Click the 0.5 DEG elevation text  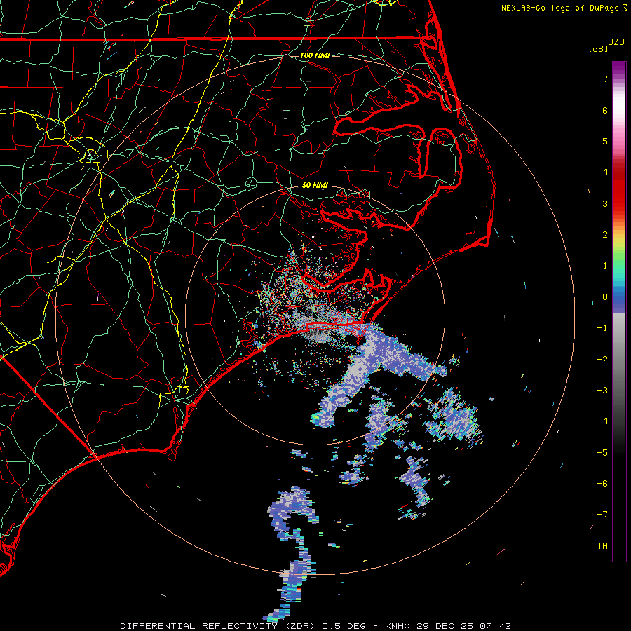344,626
